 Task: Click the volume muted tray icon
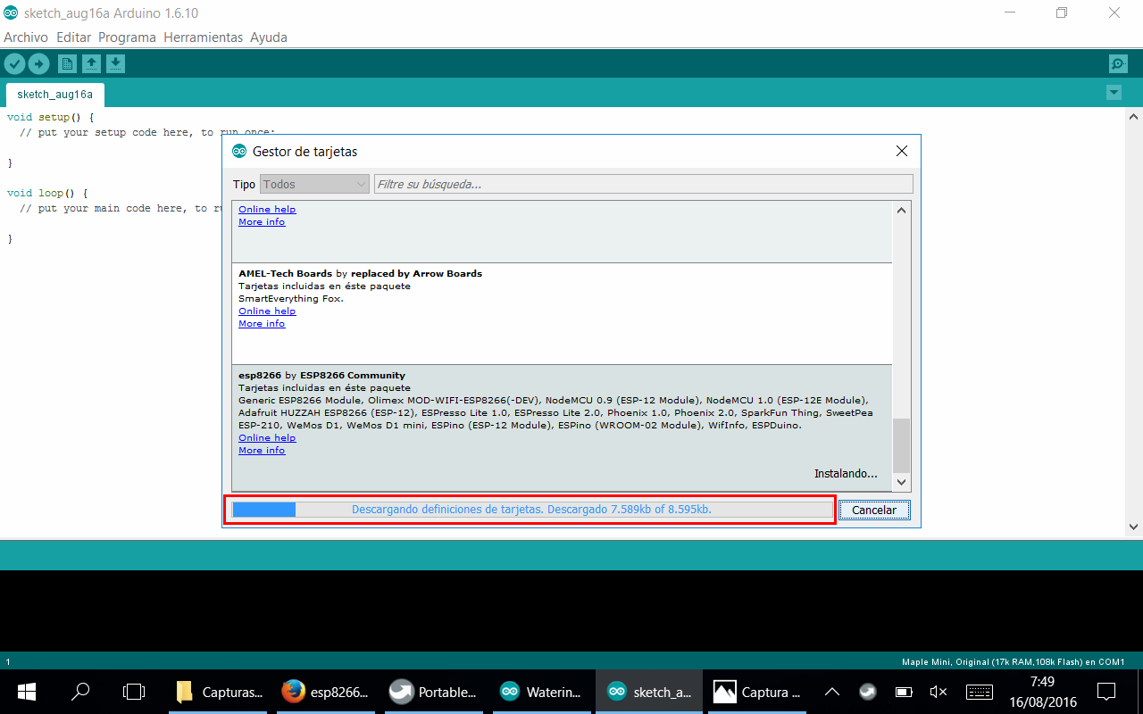pos(938,692)
